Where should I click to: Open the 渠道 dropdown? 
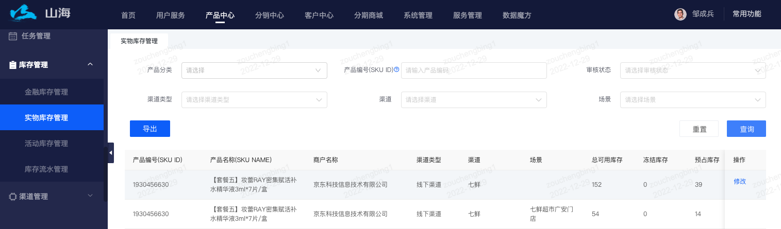click(474, 100)
